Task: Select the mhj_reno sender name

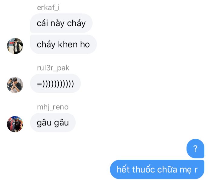Action: [53, 107]
